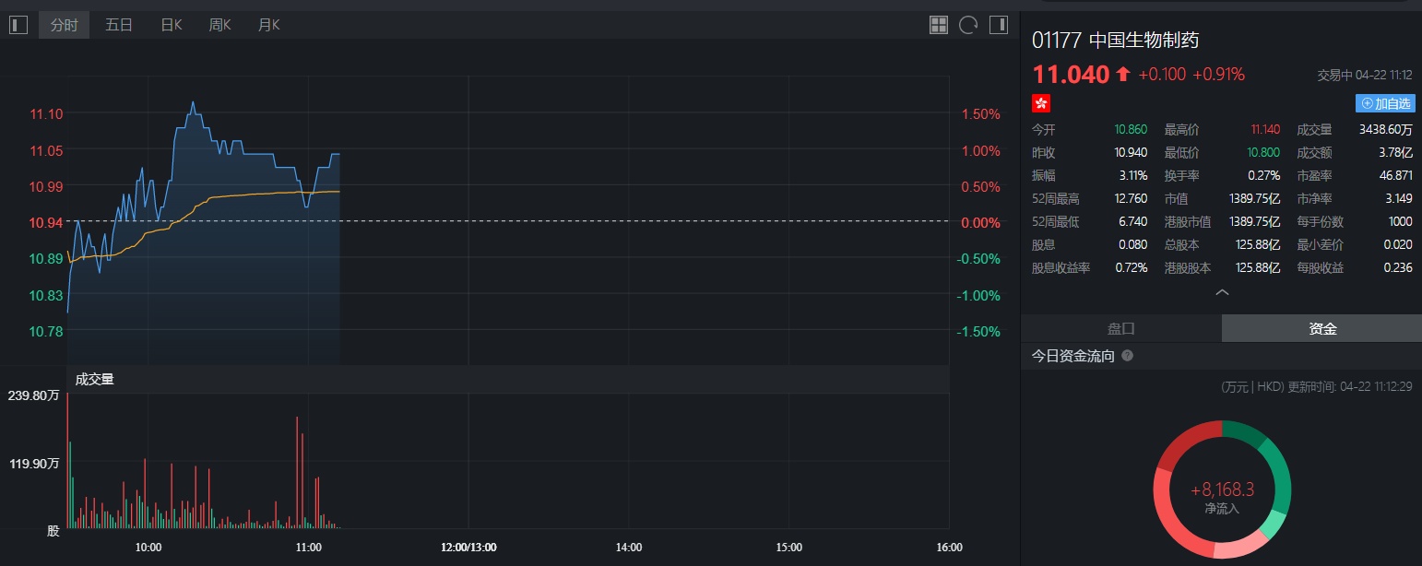The image size is (1422, 566).
Task: Click the 今开 value 10.860
Action: tap(1131, 130)
